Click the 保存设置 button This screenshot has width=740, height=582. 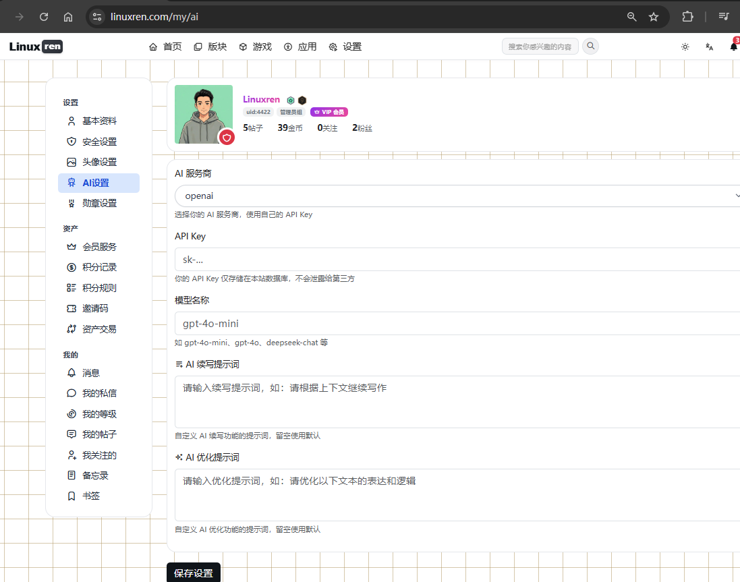194,573
